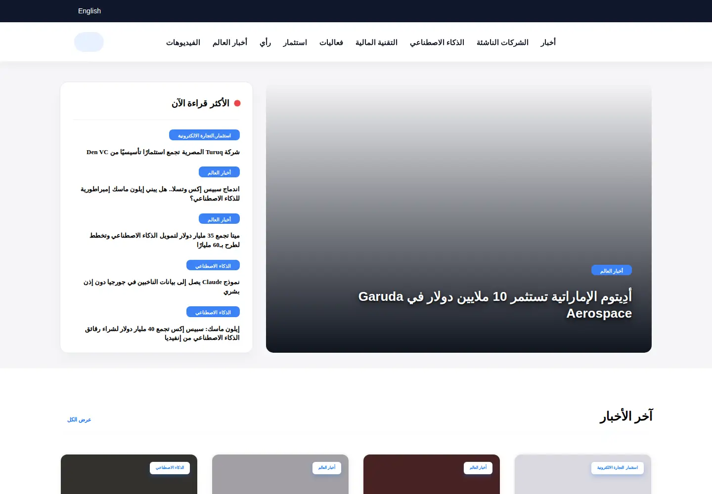Click the استثمار التجارة الالكترونية tag above the Turuq headline
712x494 pixels.
[204, 135]
